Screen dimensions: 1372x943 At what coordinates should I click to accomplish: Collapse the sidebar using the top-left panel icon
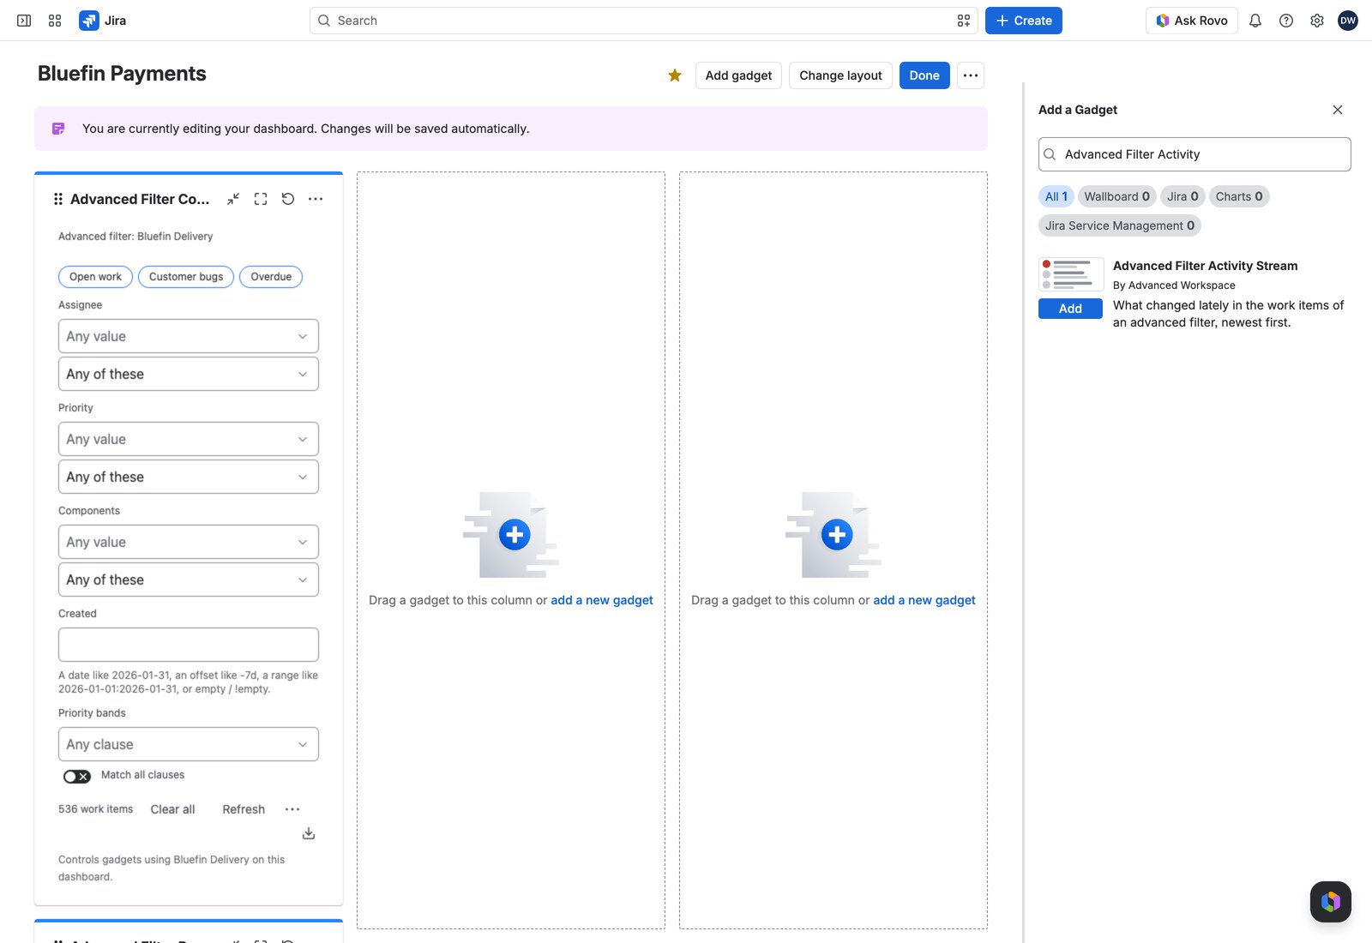24,21
